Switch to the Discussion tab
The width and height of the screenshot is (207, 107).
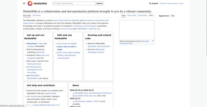[x=36, y=15]
